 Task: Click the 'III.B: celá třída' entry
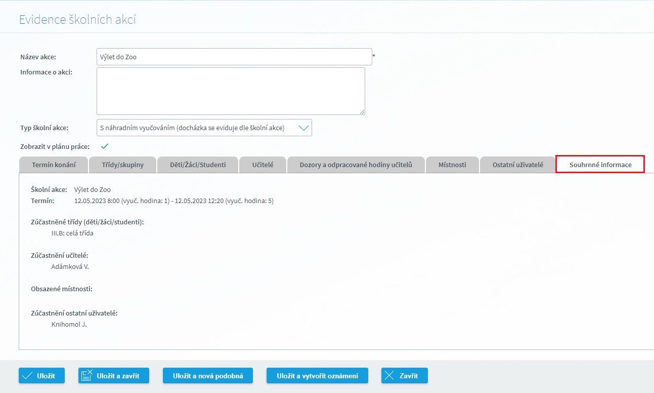pyautogui.click(x=72, y=233)
